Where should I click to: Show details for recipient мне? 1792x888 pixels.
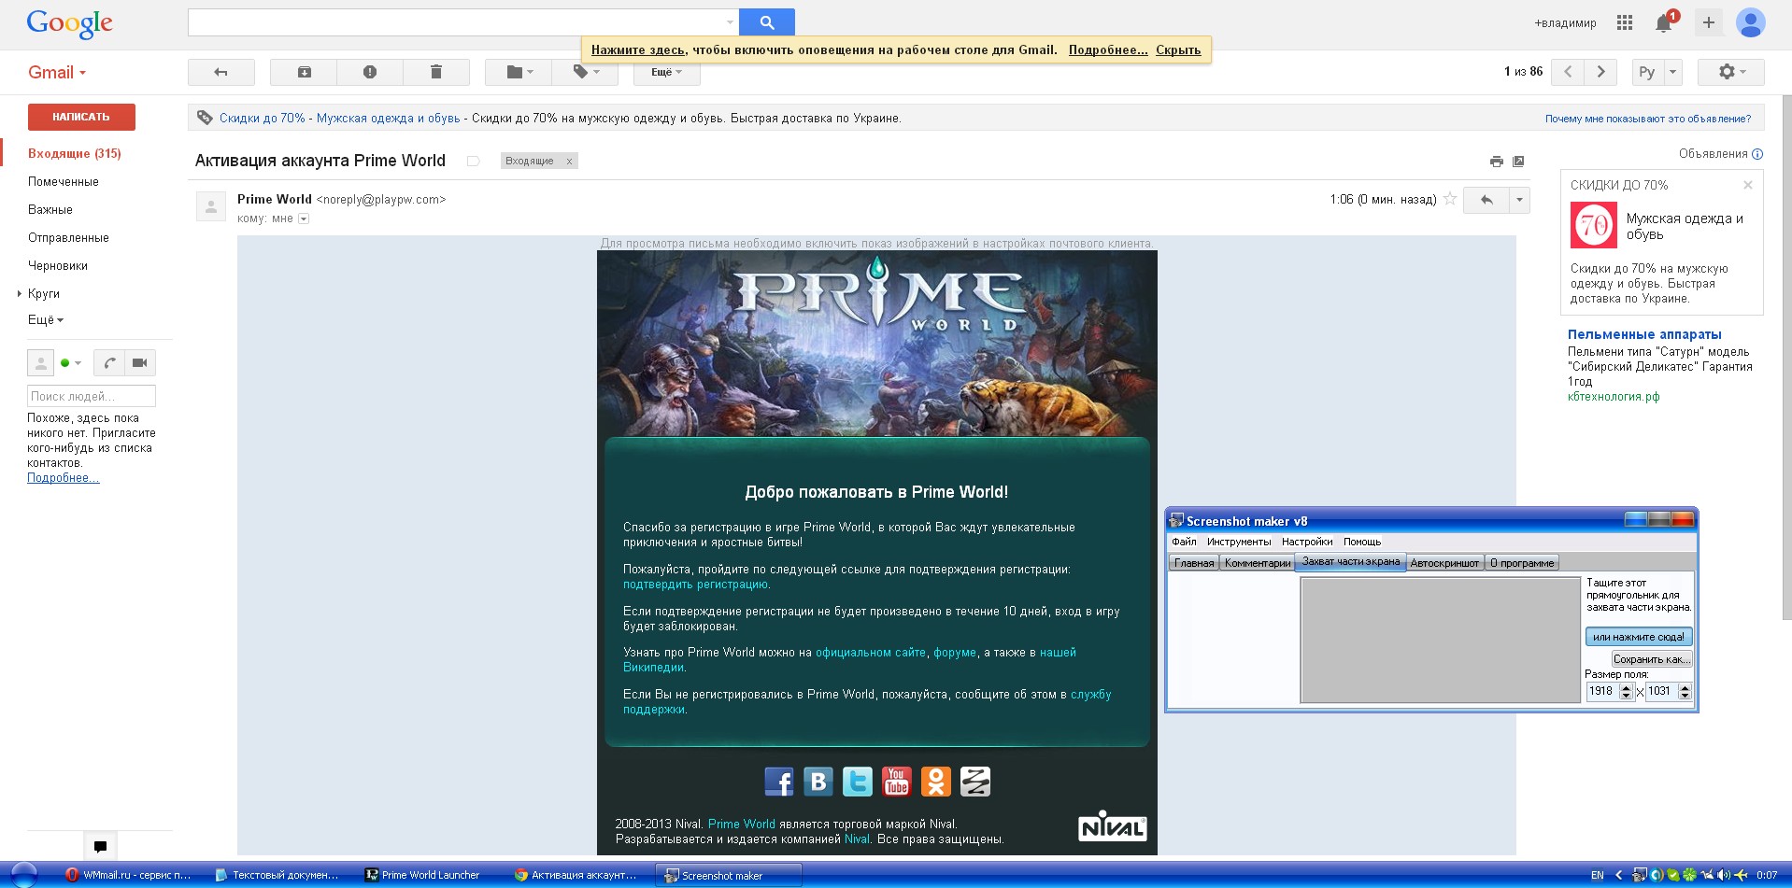(303, 218)
